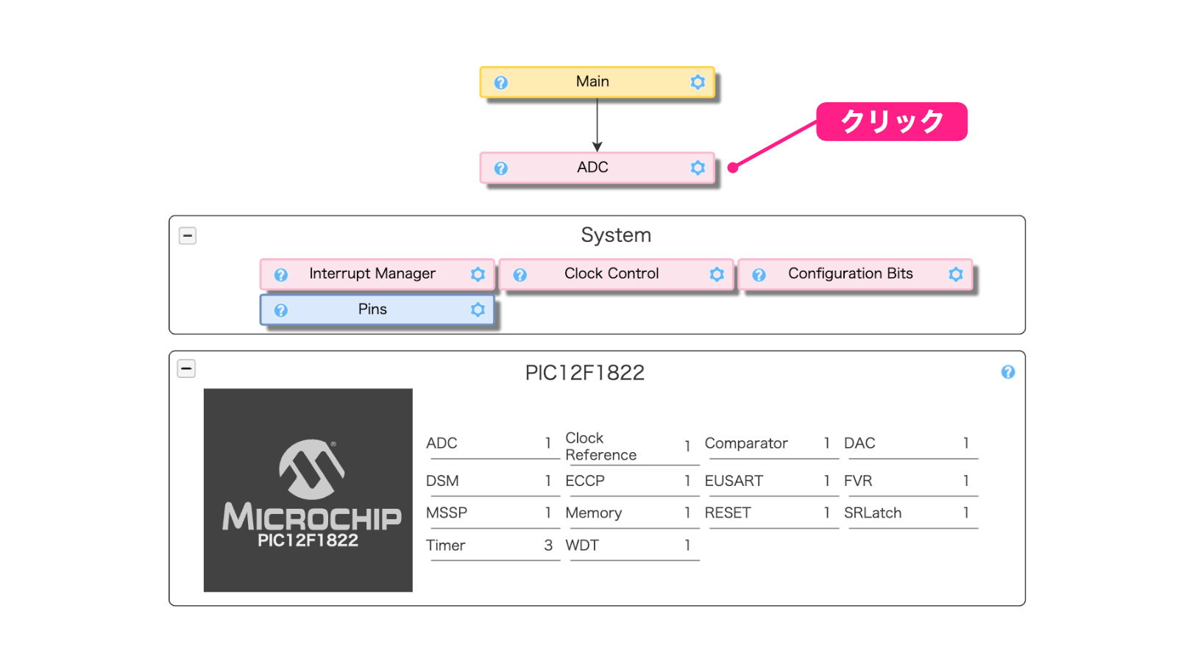Select the Configuration Bits block

855,274
